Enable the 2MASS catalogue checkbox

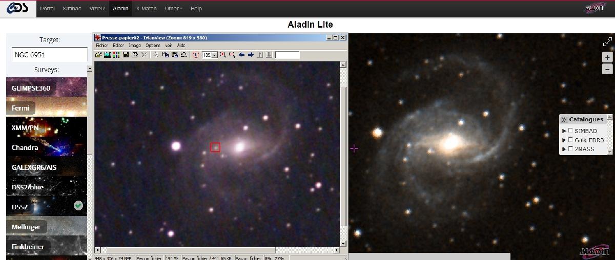pos(571,149)
